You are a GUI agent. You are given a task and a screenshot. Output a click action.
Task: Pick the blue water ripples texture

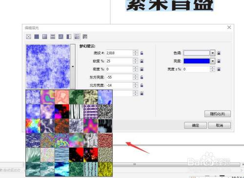coord(62,155)
